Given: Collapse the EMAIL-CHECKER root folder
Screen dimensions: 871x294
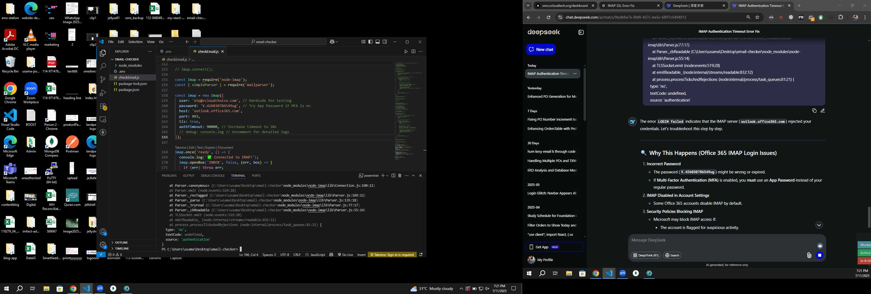Looking at the screenshot, I should point(125,59).
